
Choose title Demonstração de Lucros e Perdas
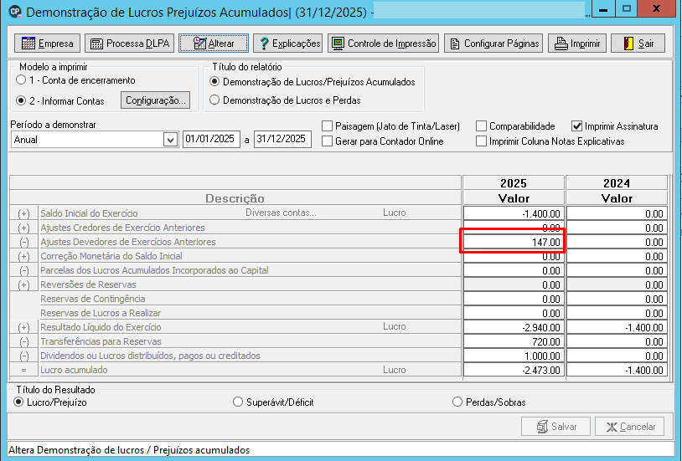click(214, 100)
